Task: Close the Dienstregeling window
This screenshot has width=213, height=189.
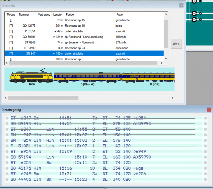Action: tap(209, 110)
